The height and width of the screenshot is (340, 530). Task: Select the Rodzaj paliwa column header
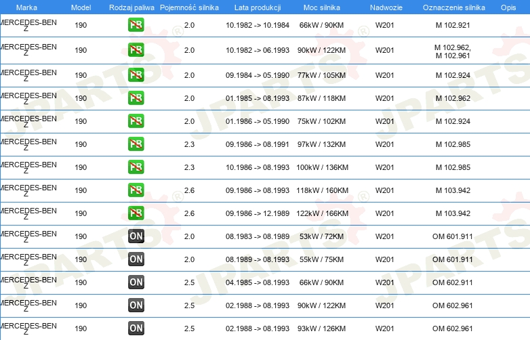[131, 7]
